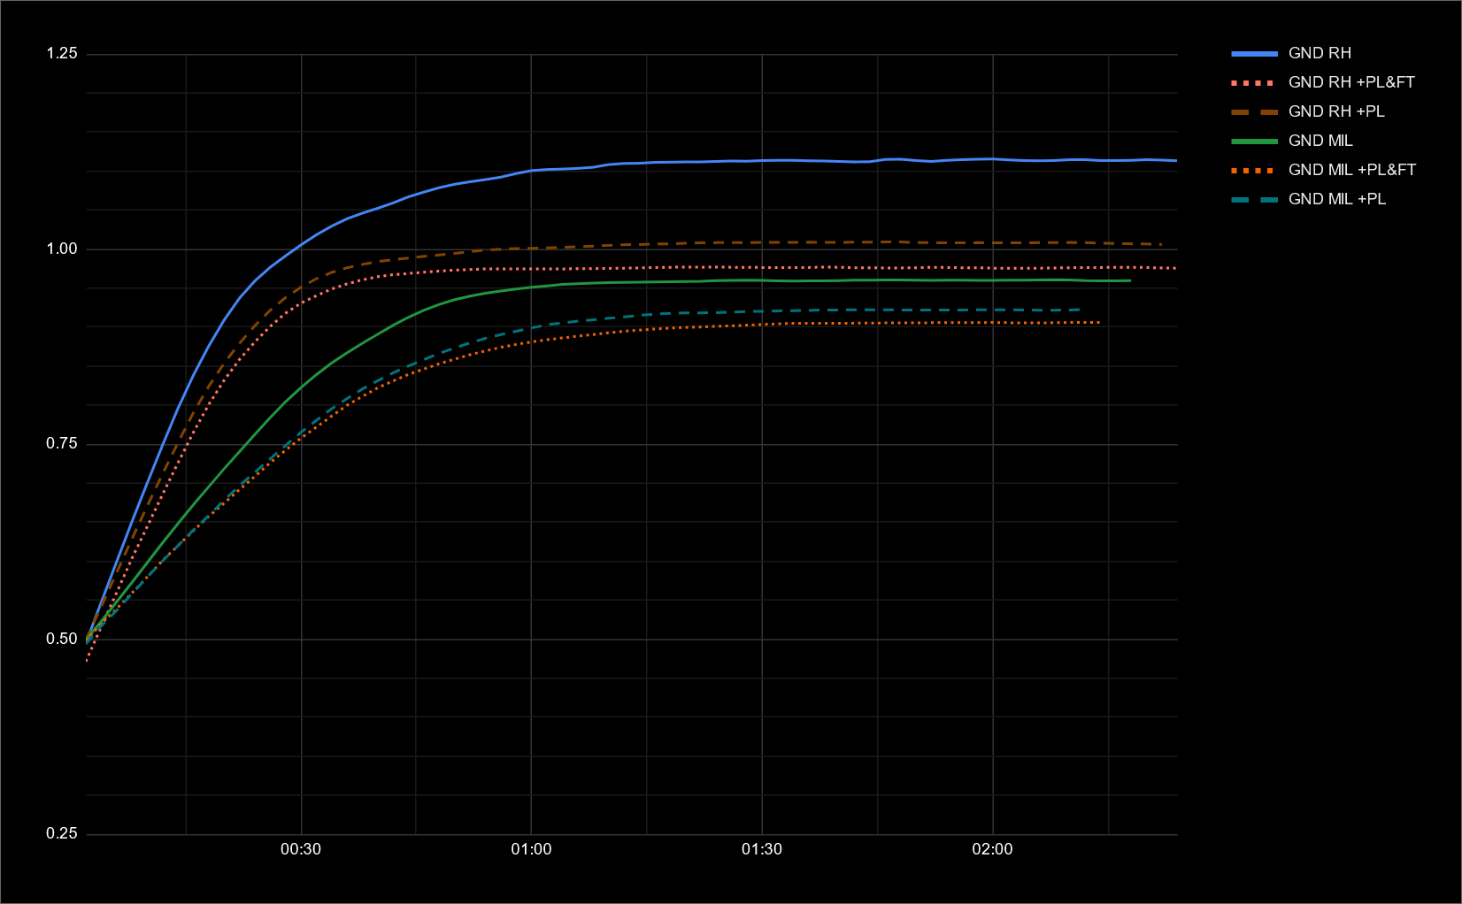Select the "GND MIL +PL&FT" legend label
The image size is (1462, 904).
[x=1352, y=171]
